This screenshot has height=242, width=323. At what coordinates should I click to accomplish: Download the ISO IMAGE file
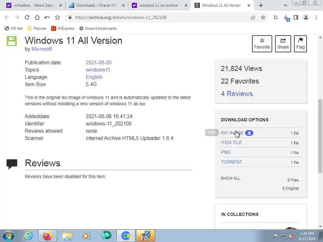pyautogui.click(x=232, y=133)
